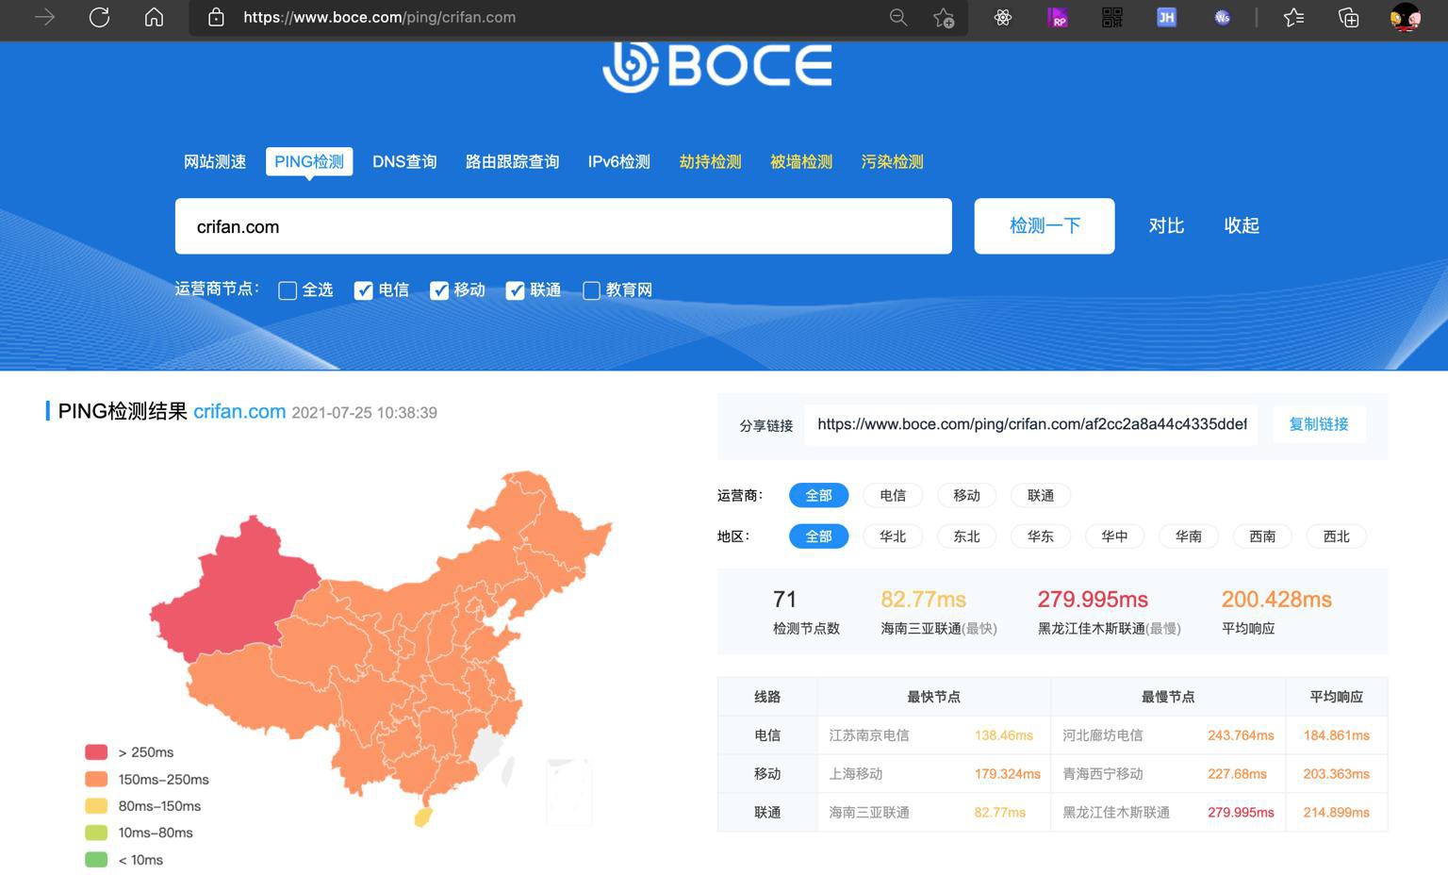Enable the 教育网 checkbox
The width and height of the screenshot is (1448, 891).
click(x=591, y=290)
